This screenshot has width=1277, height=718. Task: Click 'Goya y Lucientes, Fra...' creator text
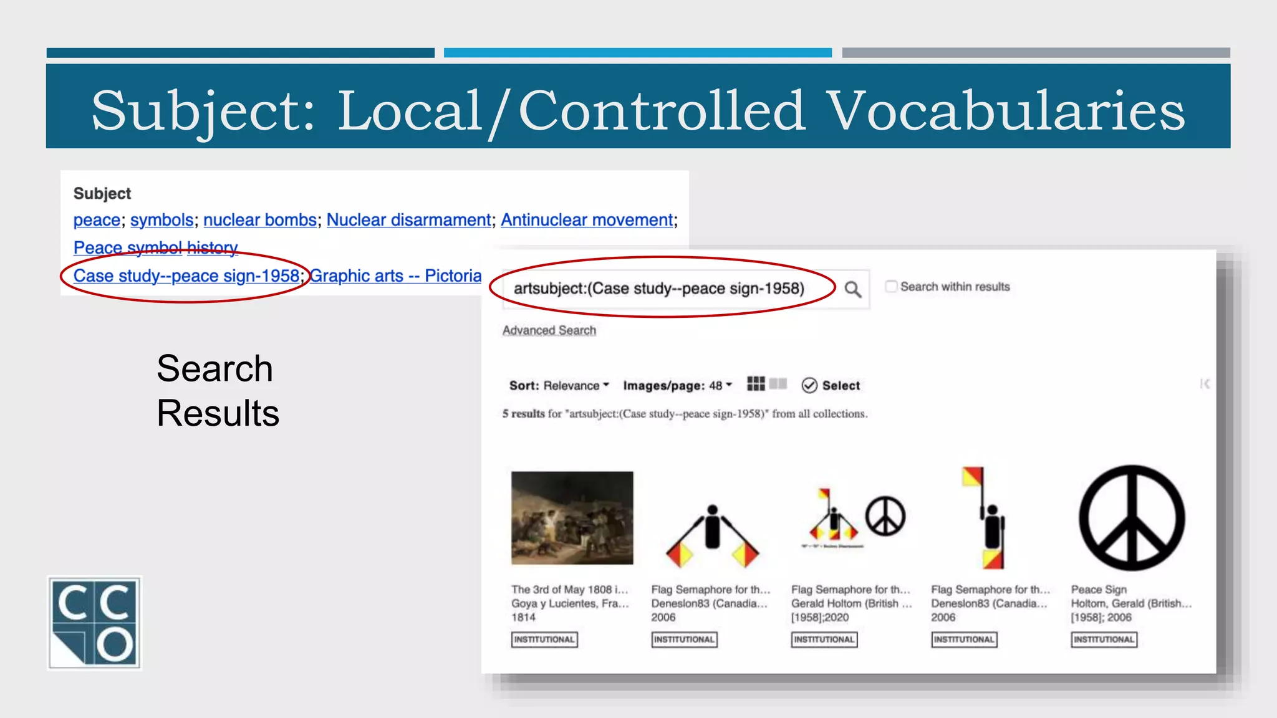[x=570, y=603]
